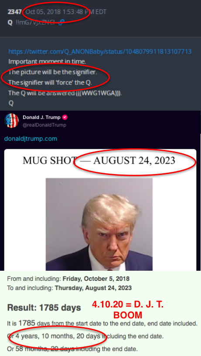Click the Thursday, August 24, 2023 end date
Image resolution: width=201 pixels, height=356 pixels.
[93, 288]
